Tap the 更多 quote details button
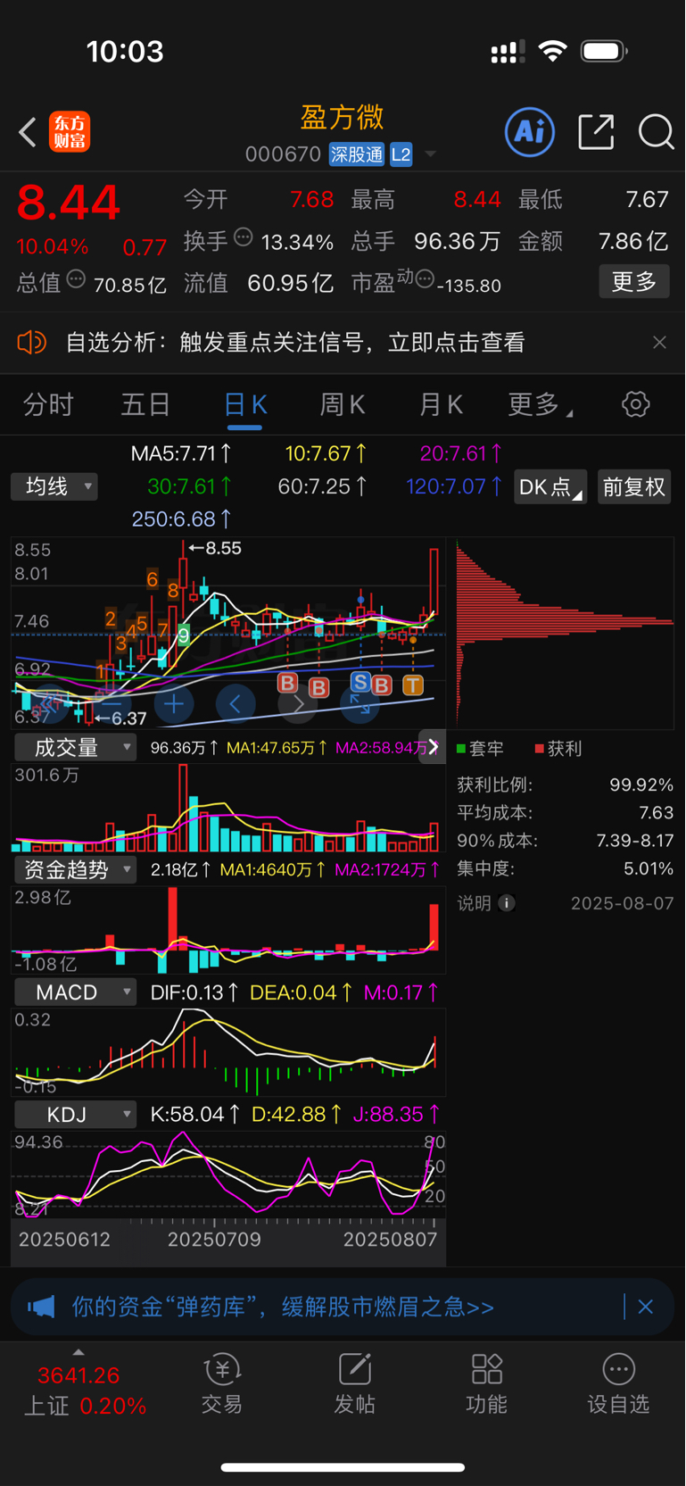The width and height of the screenshot is (686, 1486). click(x=633, y=282)
